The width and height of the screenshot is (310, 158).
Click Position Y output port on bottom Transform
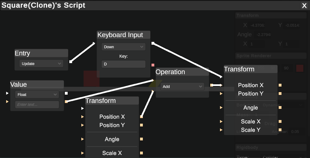[141, 125]
